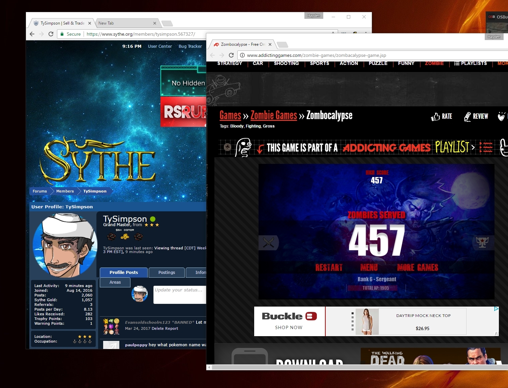
Task: Click Evansoldschoolrs123 avatar thumbnail
Action: (x=111, y=326)
